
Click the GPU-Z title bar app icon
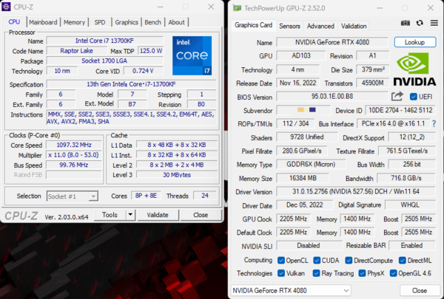point(237,8)
